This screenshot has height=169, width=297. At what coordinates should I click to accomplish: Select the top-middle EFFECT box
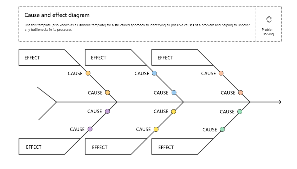point(108,58)
